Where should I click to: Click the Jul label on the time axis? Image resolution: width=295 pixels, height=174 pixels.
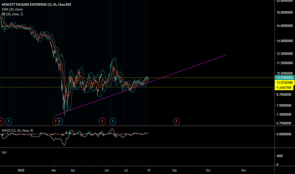126,171
